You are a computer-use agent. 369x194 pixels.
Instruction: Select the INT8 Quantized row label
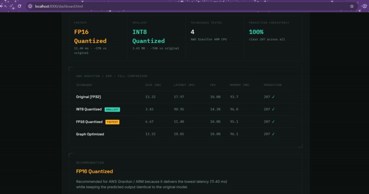pyautogui.click(x=89, y=109)
